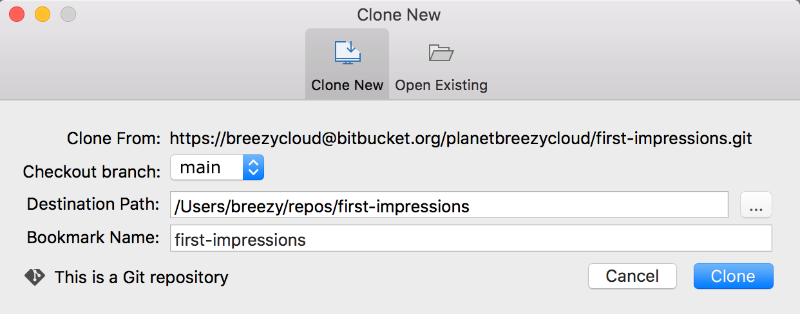Click the gray zoom window button
Image resolution: width=800 pixels, height=314 pixels.
coord(67,14)
